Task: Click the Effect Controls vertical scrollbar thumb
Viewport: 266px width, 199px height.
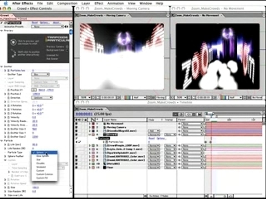Action: click(71, 32)
